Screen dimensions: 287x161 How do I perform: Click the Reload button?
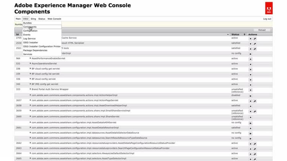tap(262, 30)
